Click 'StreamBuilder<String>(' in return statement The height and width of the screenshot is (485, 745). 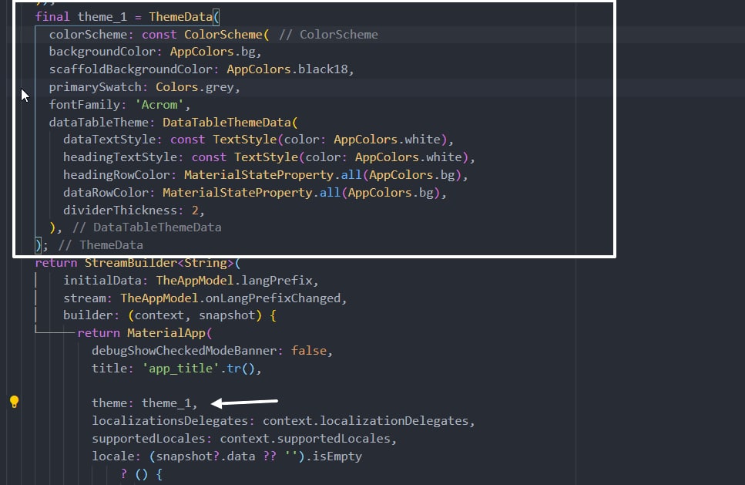[163, 263]
